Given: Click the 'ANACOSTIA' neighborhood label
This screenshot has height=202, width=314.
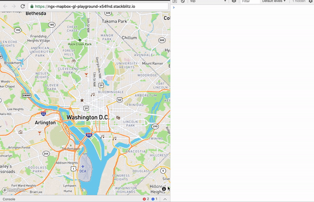Looking at the screenshot, I should pyautogui.click(x=136, y=151).
